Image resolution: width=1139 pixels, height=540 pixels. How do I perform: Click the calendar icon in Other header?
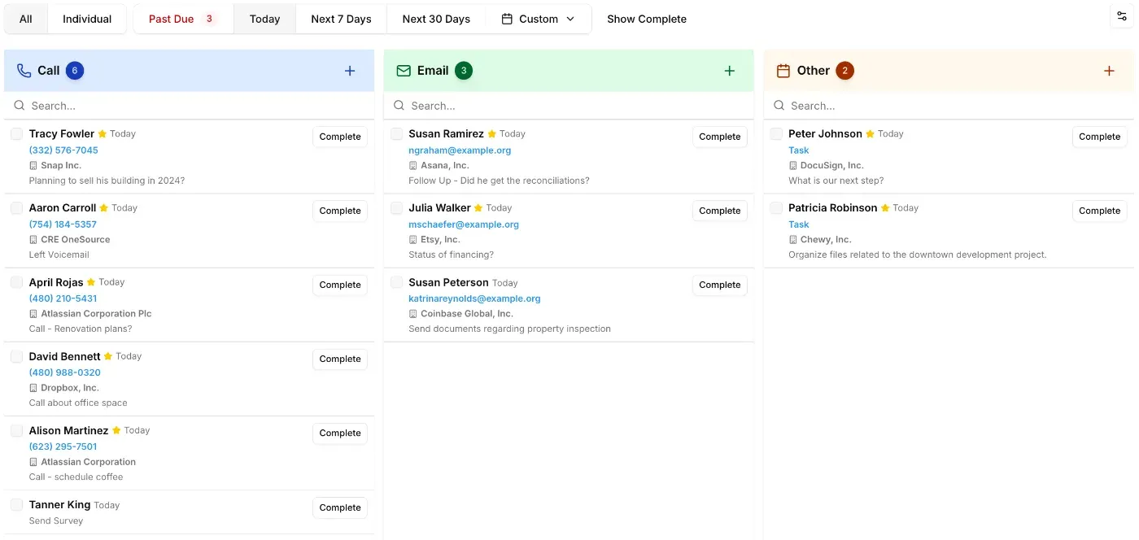tap(783, 71)
